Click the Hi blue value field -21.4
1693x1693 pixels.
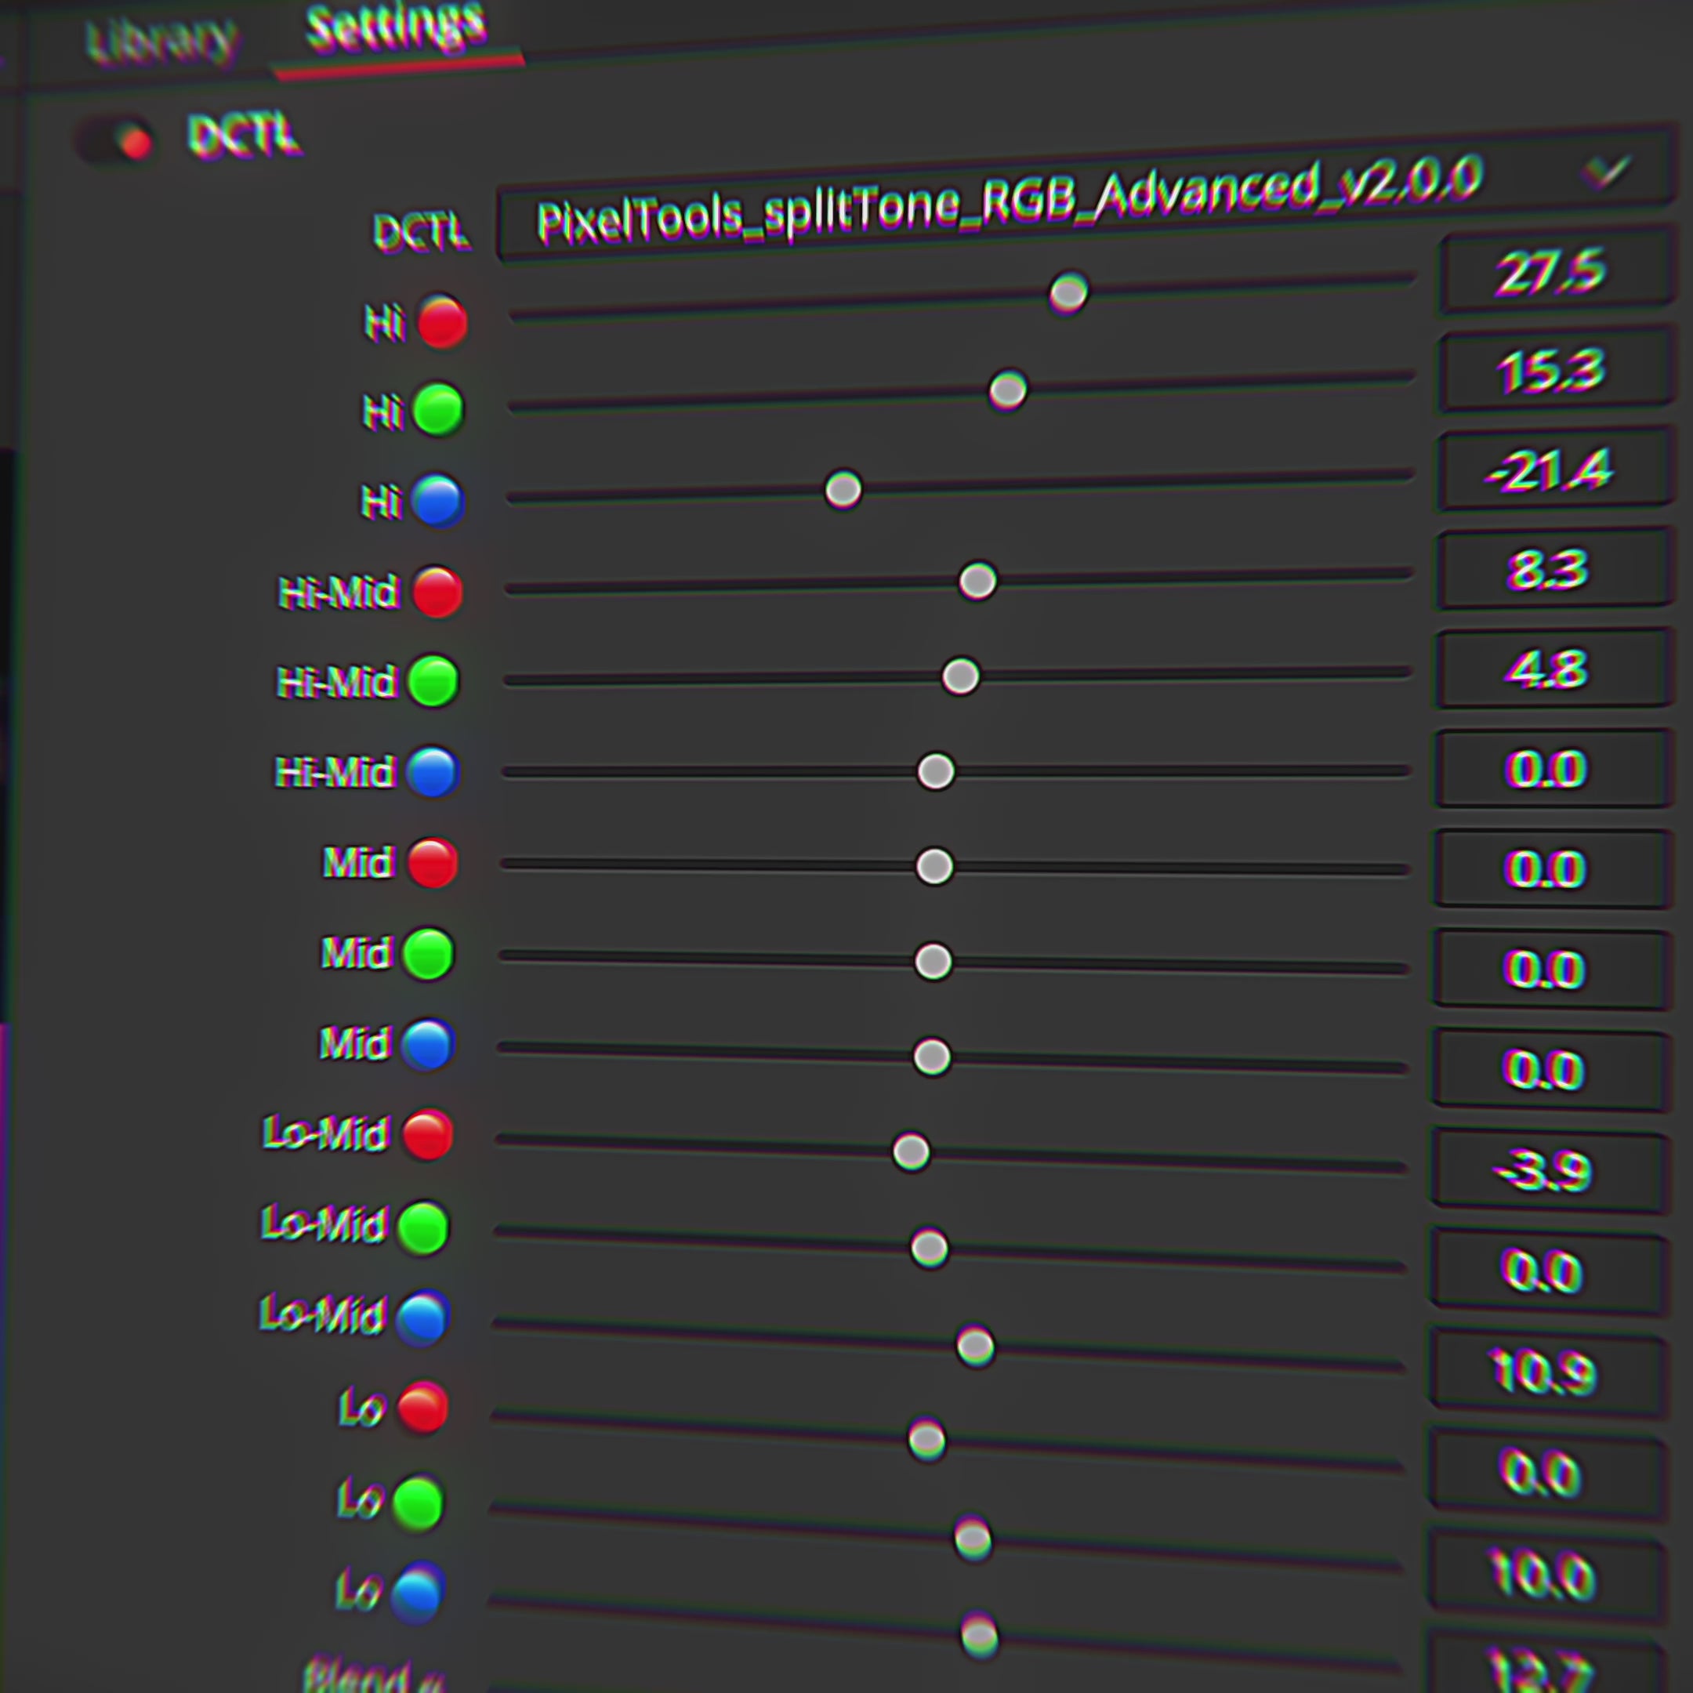pyautogui.click(x=1553, y=469)
